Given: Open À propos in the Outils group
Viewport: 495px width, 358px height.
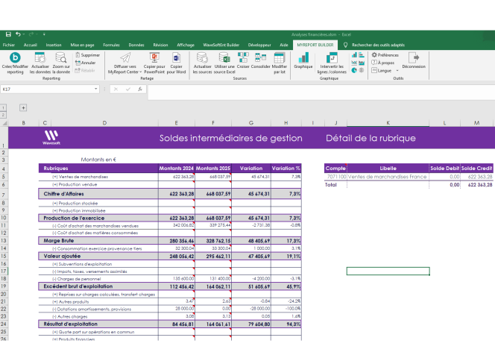Looking at the screenshot, I should pos(382,63).
